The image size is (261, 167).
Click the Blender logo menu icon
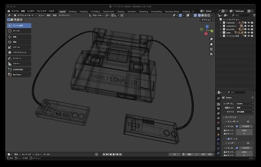(9, 11)
